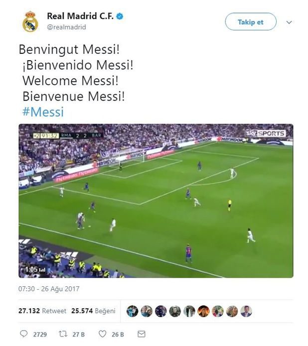Click the retweet arrows icon

[x=63, y=334]
